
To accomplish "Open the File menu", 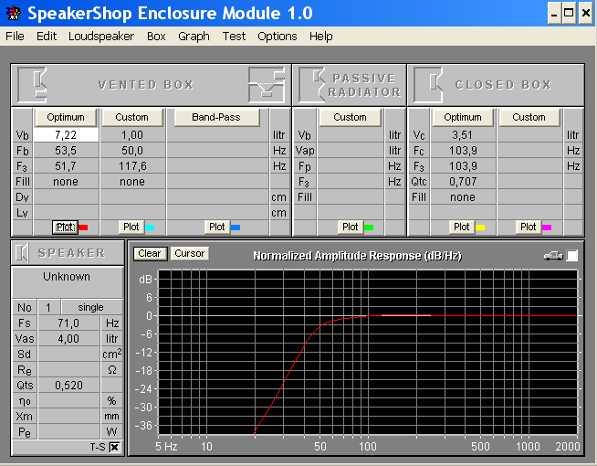I will 15,37.
